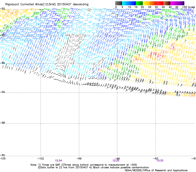
Task: Click the longitude axis label '-99'
Action: coord(79,159)
